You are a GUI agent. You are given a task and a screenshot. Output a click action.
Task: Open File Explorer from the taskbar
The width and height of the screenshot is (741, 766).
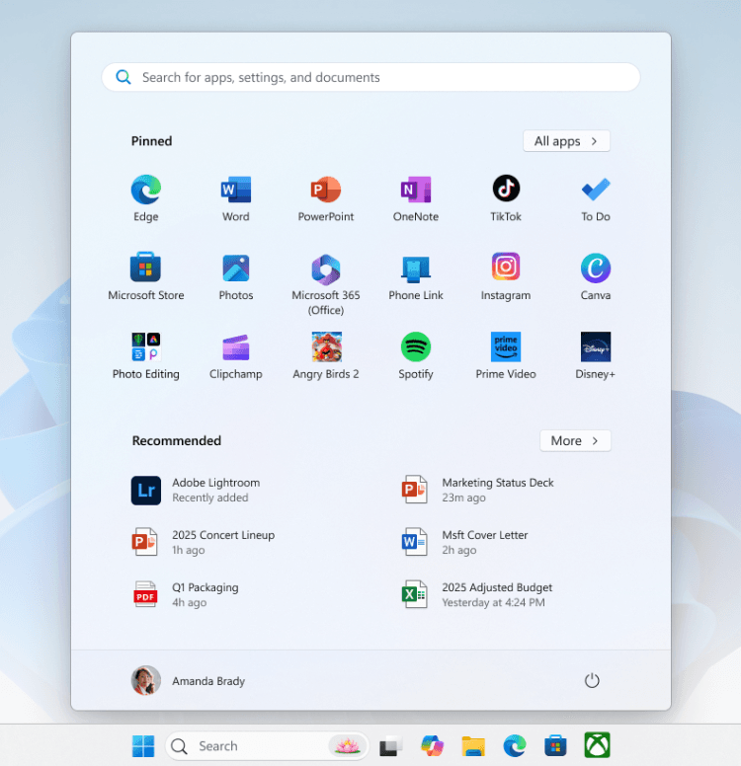473,746
